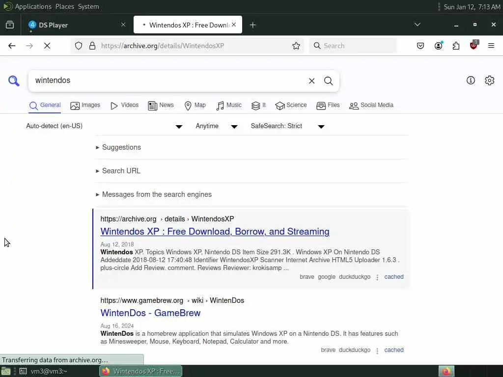The height and width of the screenshot is (377, 503).
Task: Open cached GameBrew result
Action: pyautogui.click(x=394, y=350)
